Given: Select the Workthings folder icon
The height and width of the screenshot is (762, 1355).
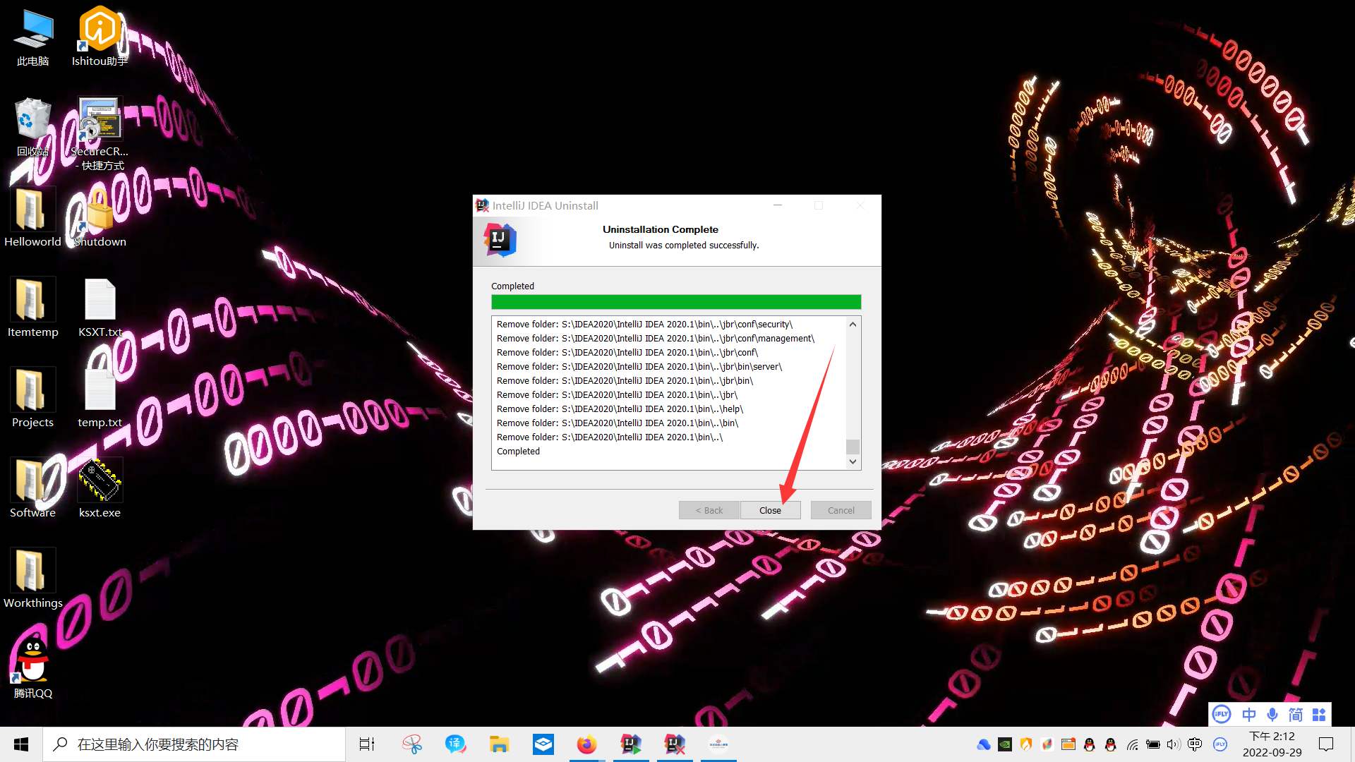Looking at the screenshot, I should [32, 571].
